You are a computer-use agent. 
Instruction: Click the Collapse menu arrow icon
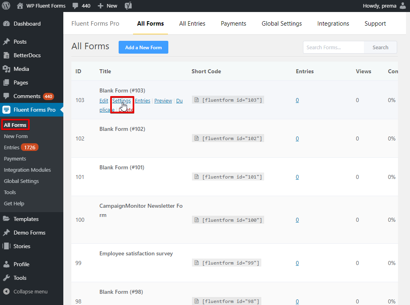pyautogui.click(x=6, y=291)
